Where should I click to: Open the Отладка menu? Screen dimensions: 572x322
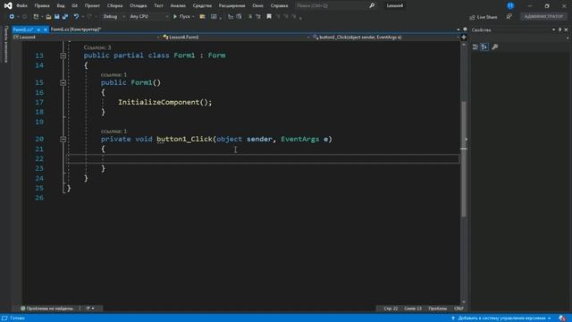pos(139,5)
